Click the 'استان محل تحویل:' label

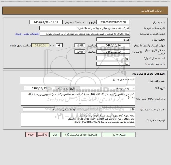point(154,58)
